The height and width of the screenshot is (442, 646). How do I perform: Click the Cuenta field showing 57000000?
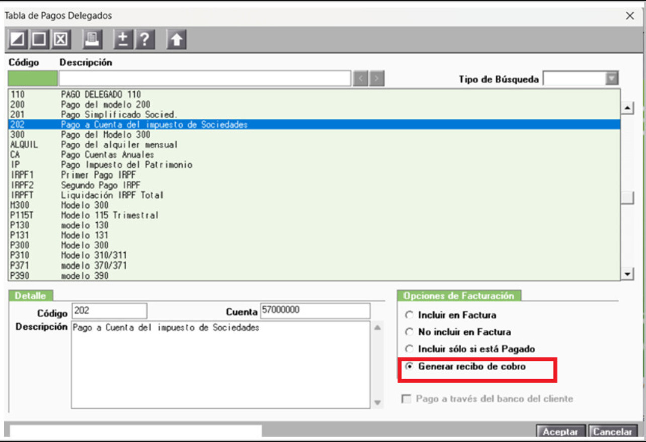click(x=315, y=311)
